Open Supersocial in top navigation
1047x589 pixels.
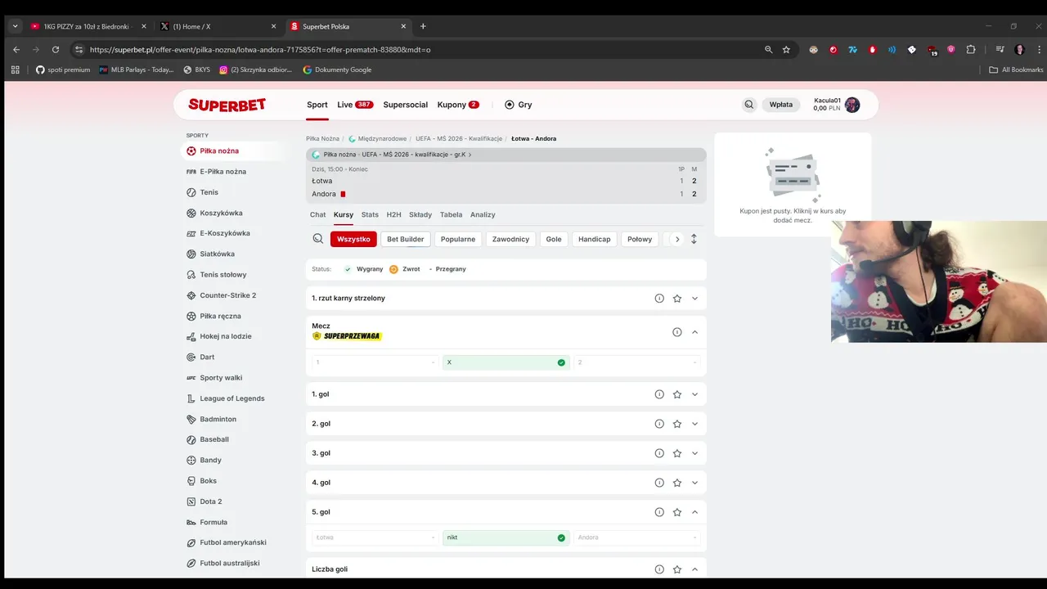(x=406, y=105)
